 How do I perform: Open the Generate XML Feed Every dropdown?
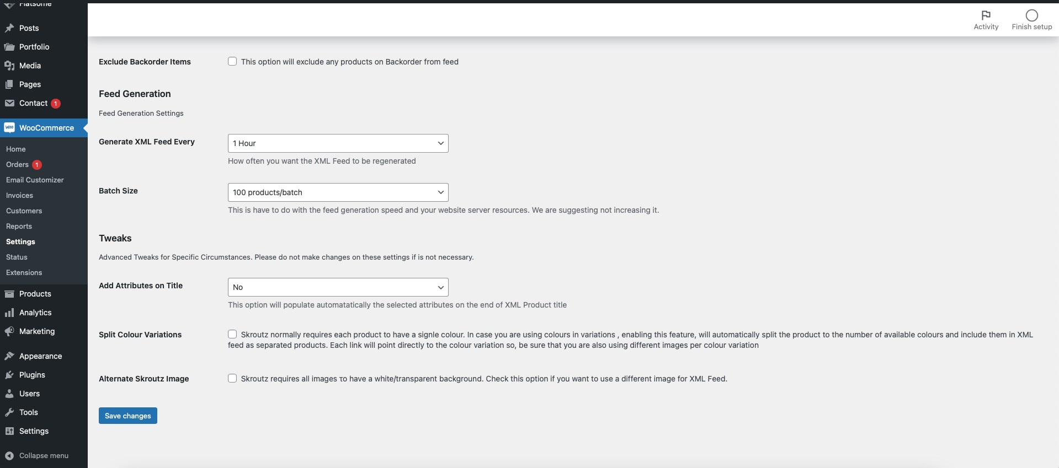(x=338, y=143)
